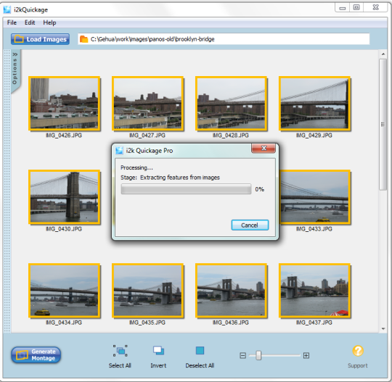The image size is (392, 382).
Task: Click the Load Images button
Action: click(40, 39)
